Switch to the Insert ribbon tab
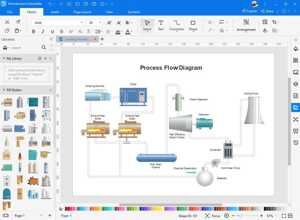This screenshot has width=300, height=220. [x=55, y=12]
